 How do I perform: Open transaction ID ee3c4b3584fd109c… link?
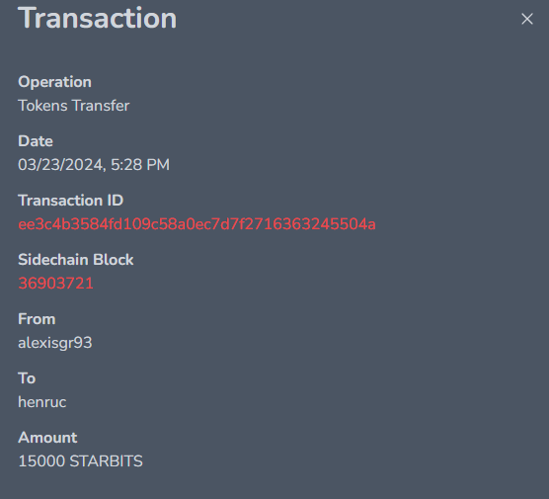pos(196,224)
